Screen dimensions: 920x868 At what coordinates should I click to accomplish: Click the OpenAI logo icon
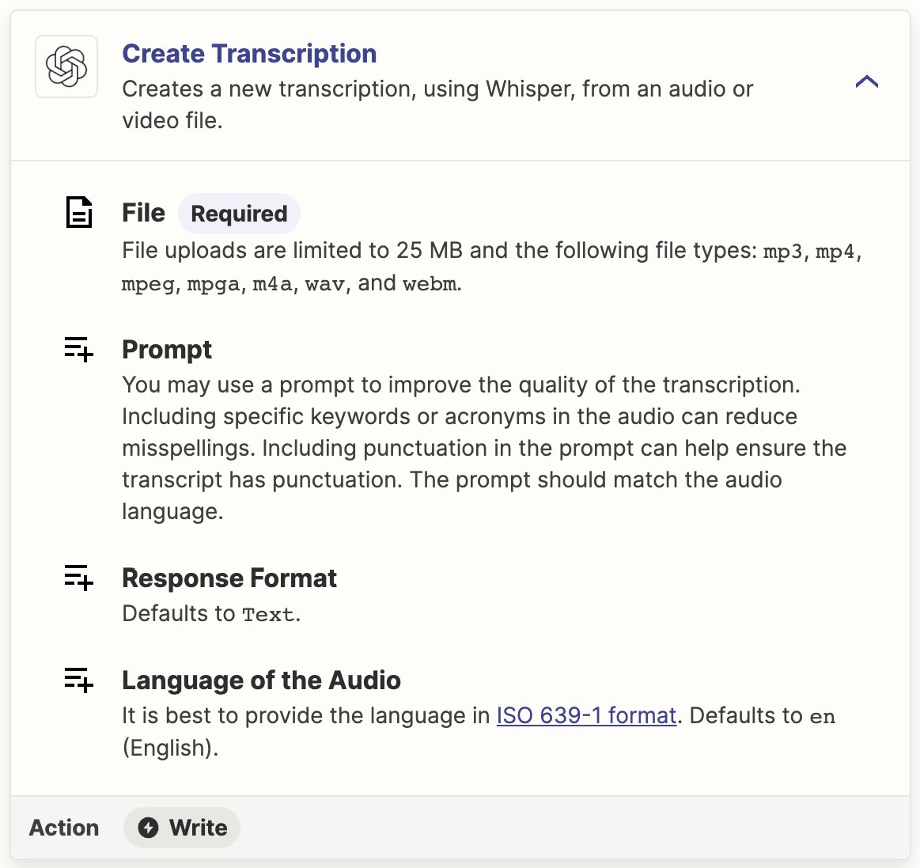coord(66,66)
